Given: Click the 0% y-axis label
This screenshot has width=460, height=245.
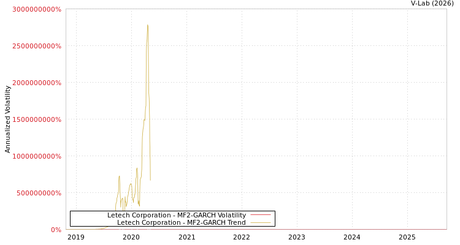Looking at the screenshot, I should (56, 230).
